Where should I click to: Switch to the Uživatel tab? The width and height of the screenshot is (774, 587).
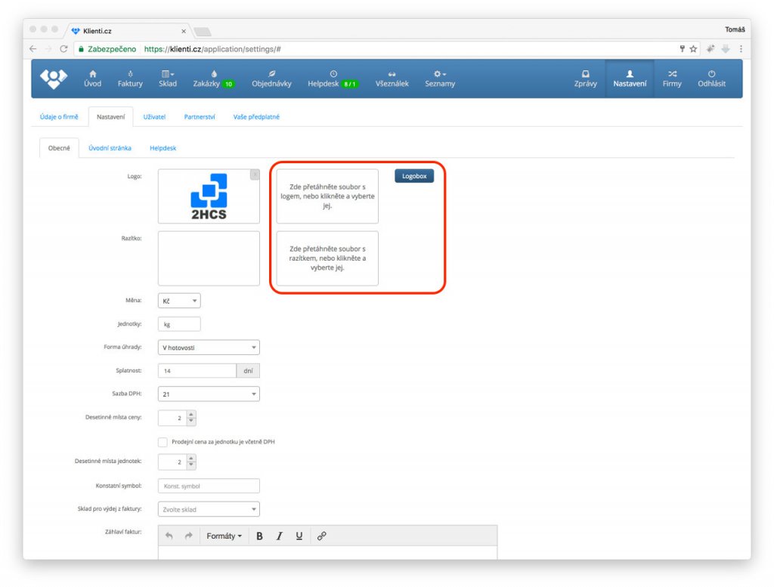pos(154,117)
